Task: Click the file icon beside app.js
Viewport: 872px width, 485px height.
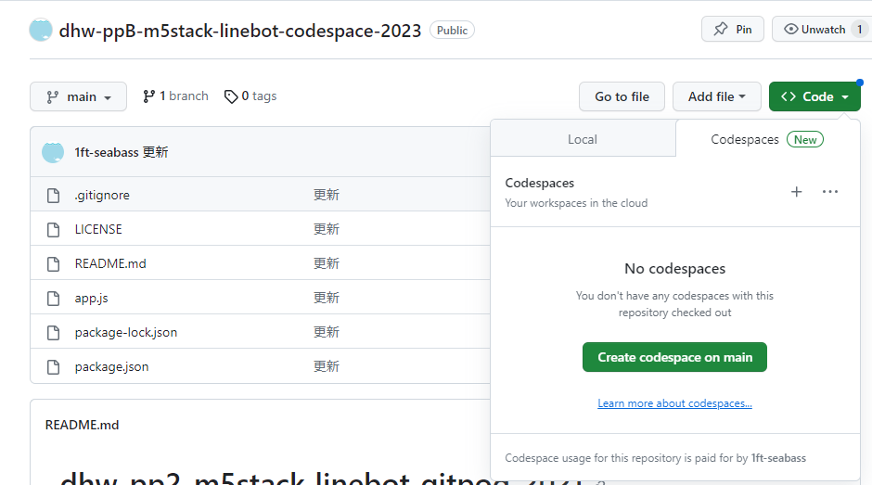Action: click(x=54, y=299)
